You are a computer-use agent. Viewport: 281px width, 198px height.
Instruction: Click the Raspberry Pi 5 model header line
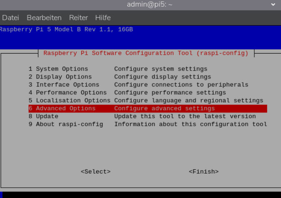point(67,29)
